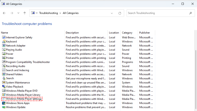Click the Keyboard troubleshooter icon
The width and height of the screenshot is (197, 111).
click(4, 41)
